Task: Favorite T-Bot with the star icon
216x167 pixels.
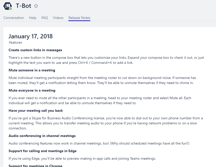Action: tap(36, 6)
